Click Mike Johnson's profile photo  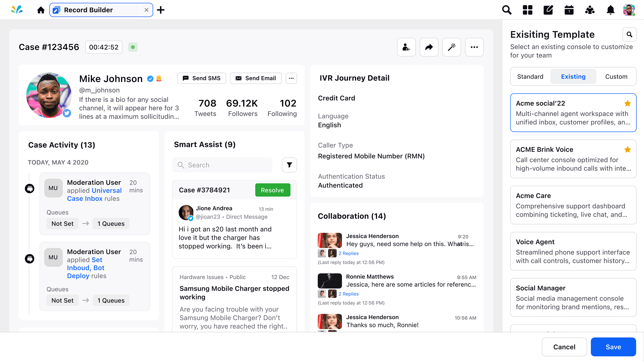pos(49,95)
